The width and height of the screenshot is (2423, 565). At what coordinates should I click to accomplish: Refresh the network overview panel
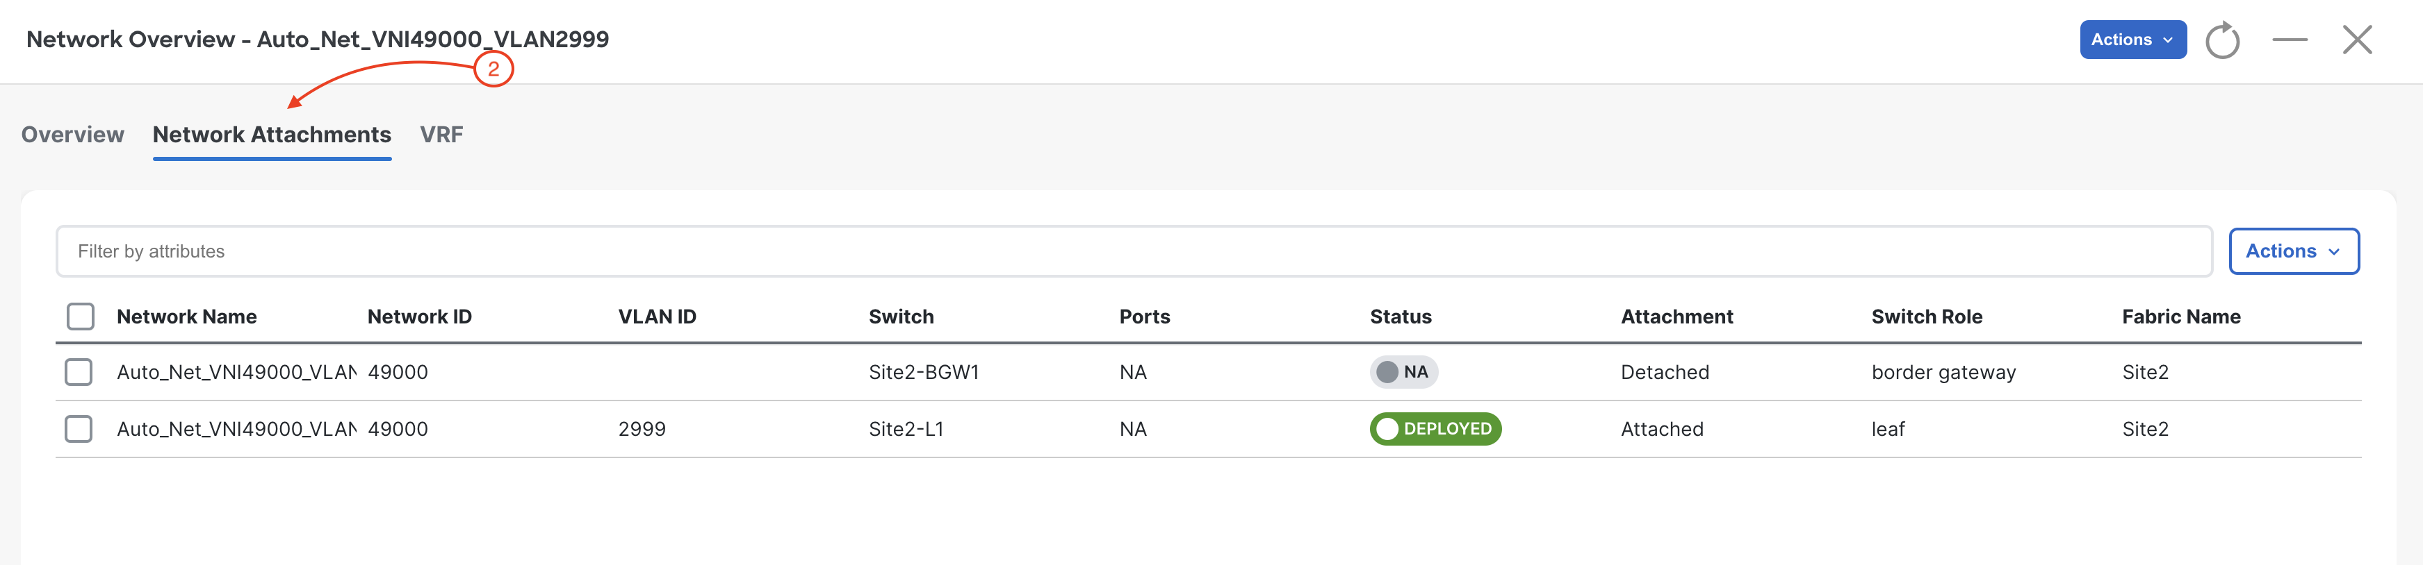pyautogui.click(x=2221, y=40)
